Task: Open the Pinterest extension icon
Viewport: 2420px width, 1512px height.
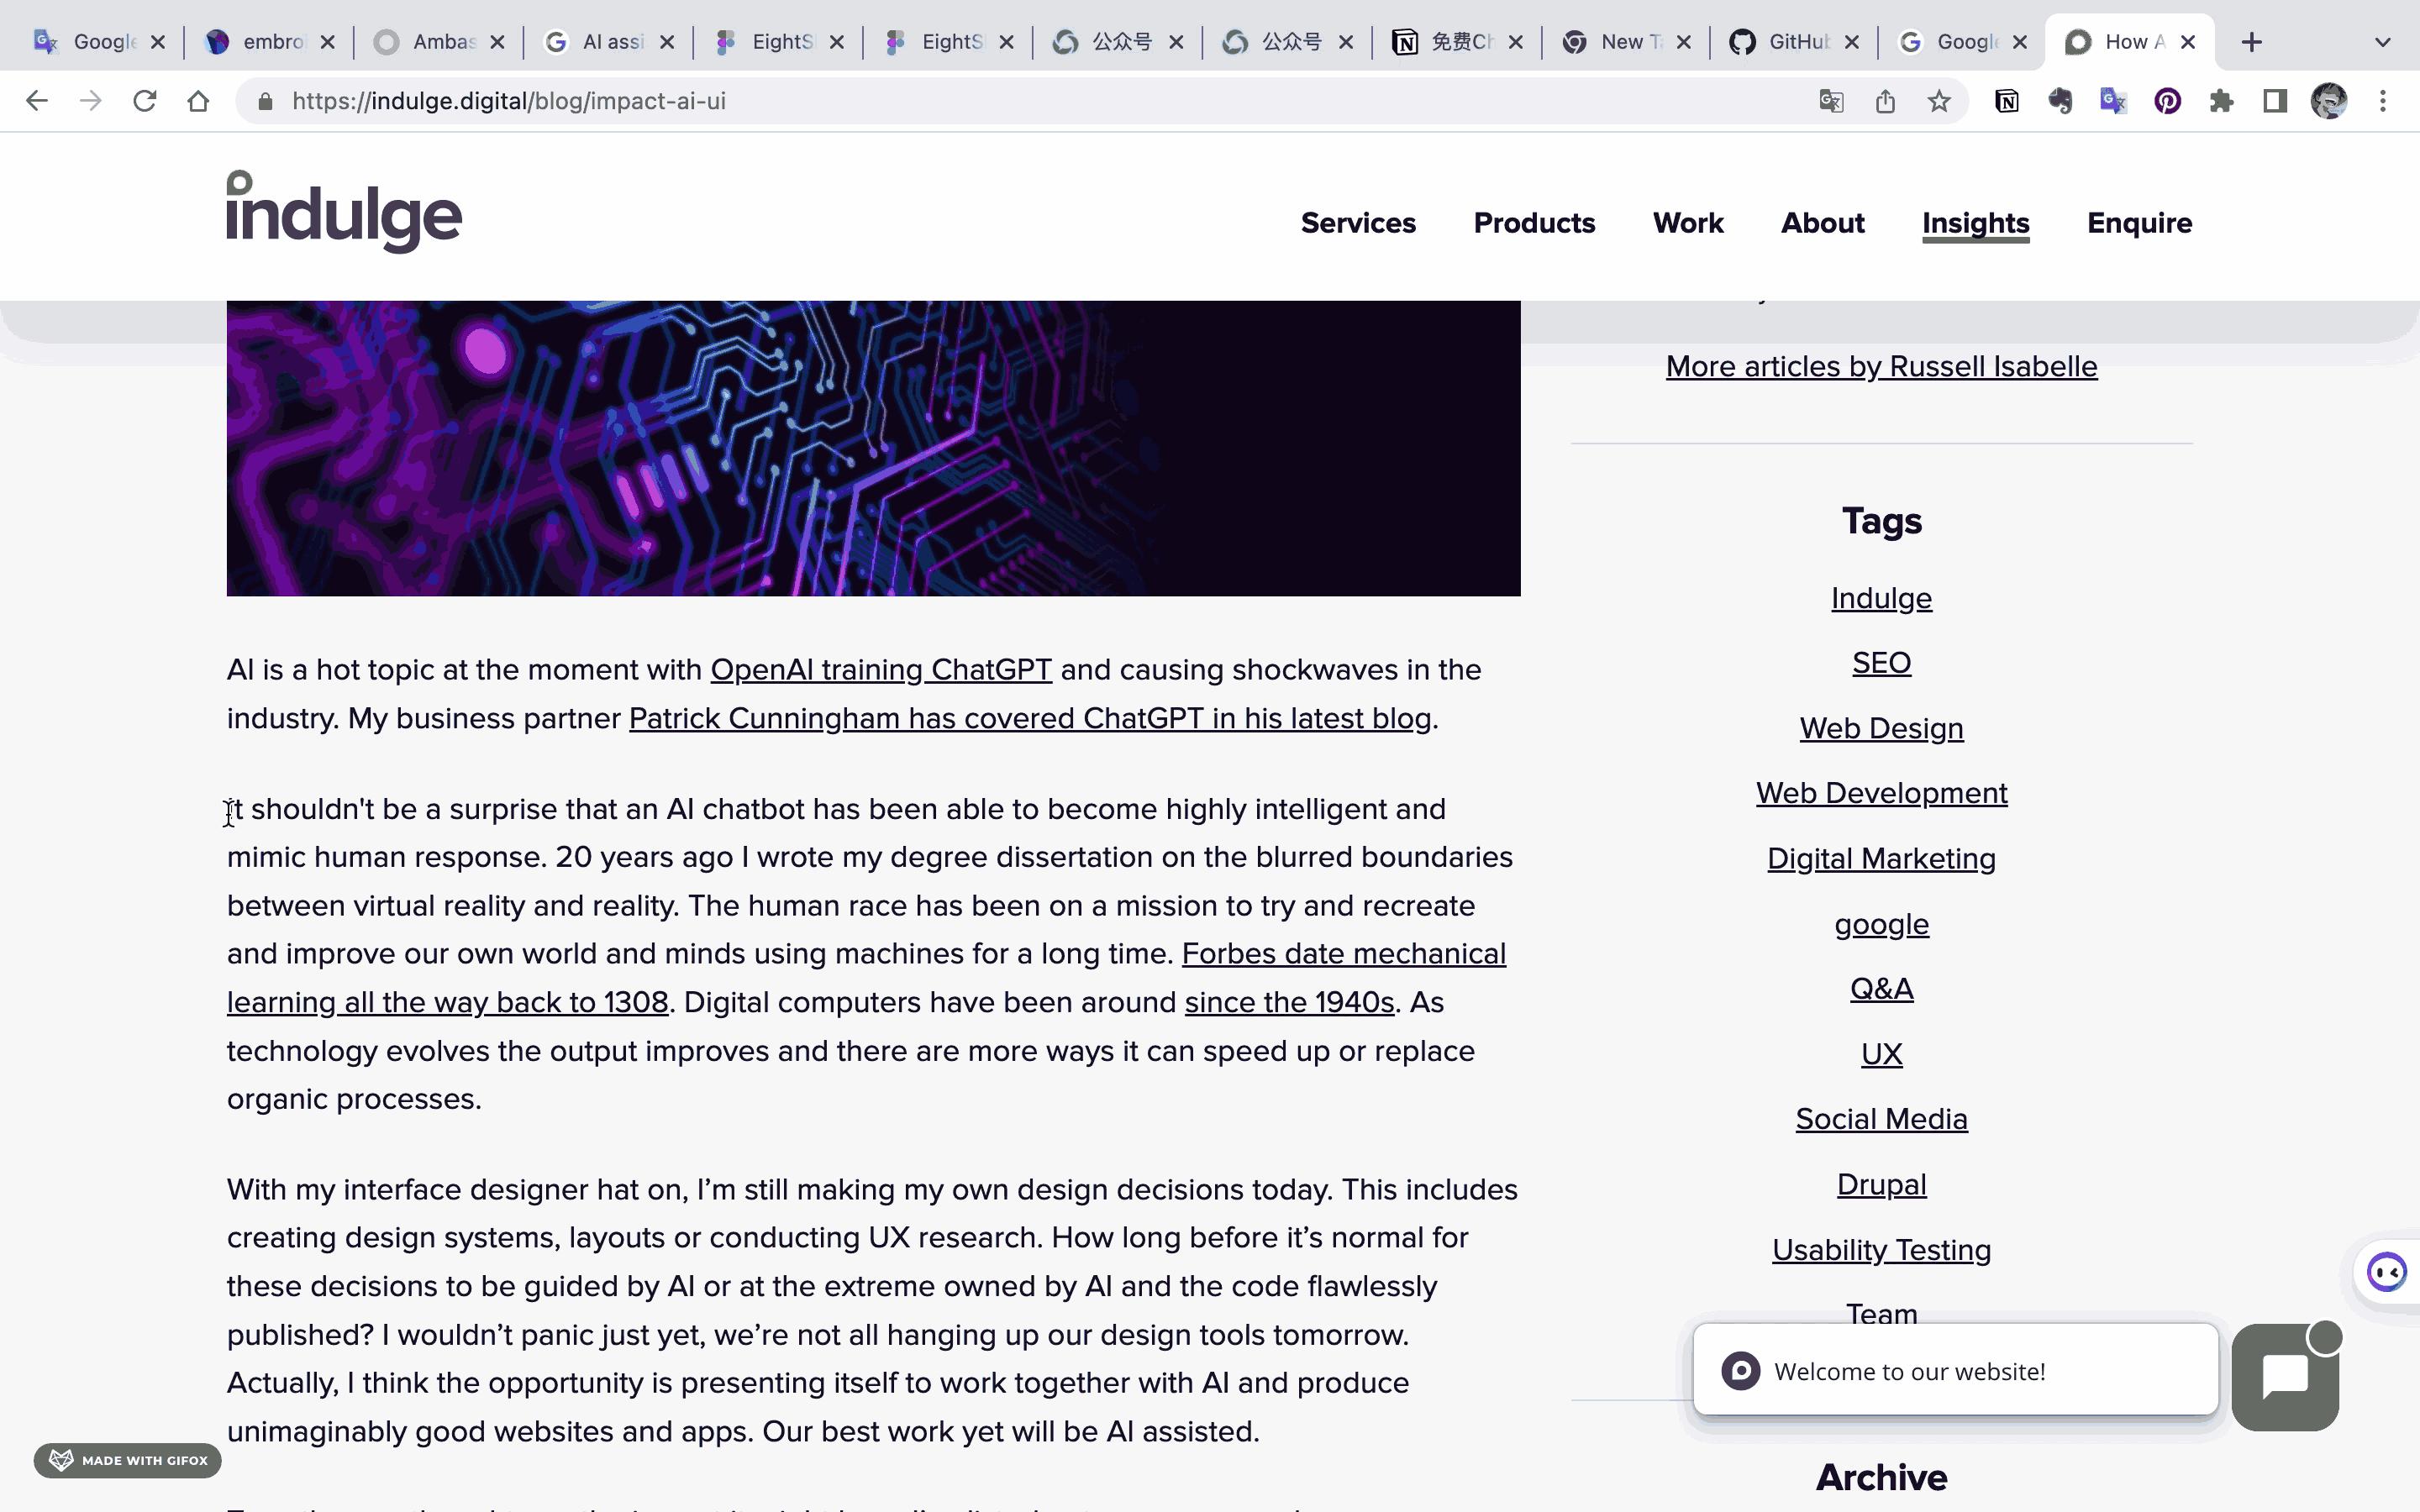Action: (2167, 101)
